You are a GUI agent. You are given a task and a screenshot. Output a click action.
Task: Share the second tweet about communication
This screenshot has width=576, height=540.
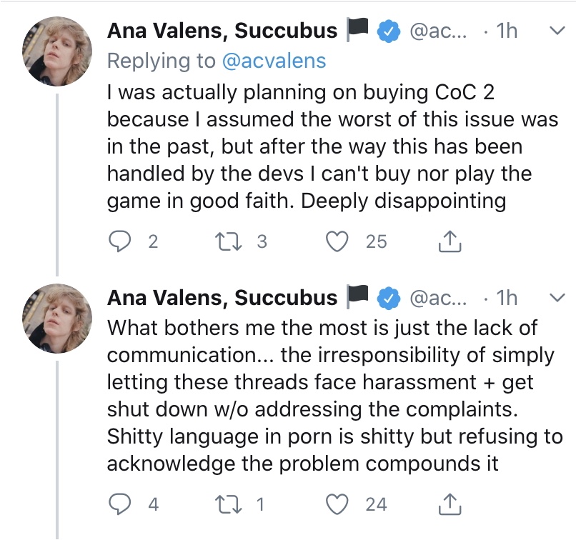click(x=450, y=505)
